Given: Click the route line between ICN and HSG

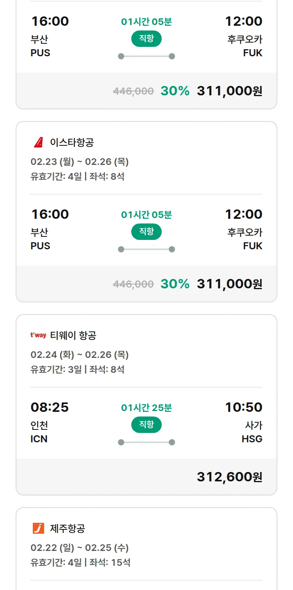Looking at the screenshot, I should pos(146,442).
